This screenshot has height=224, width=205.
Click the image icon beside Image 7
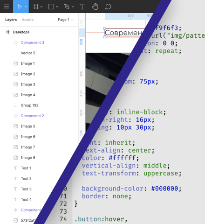coord(15,147)
